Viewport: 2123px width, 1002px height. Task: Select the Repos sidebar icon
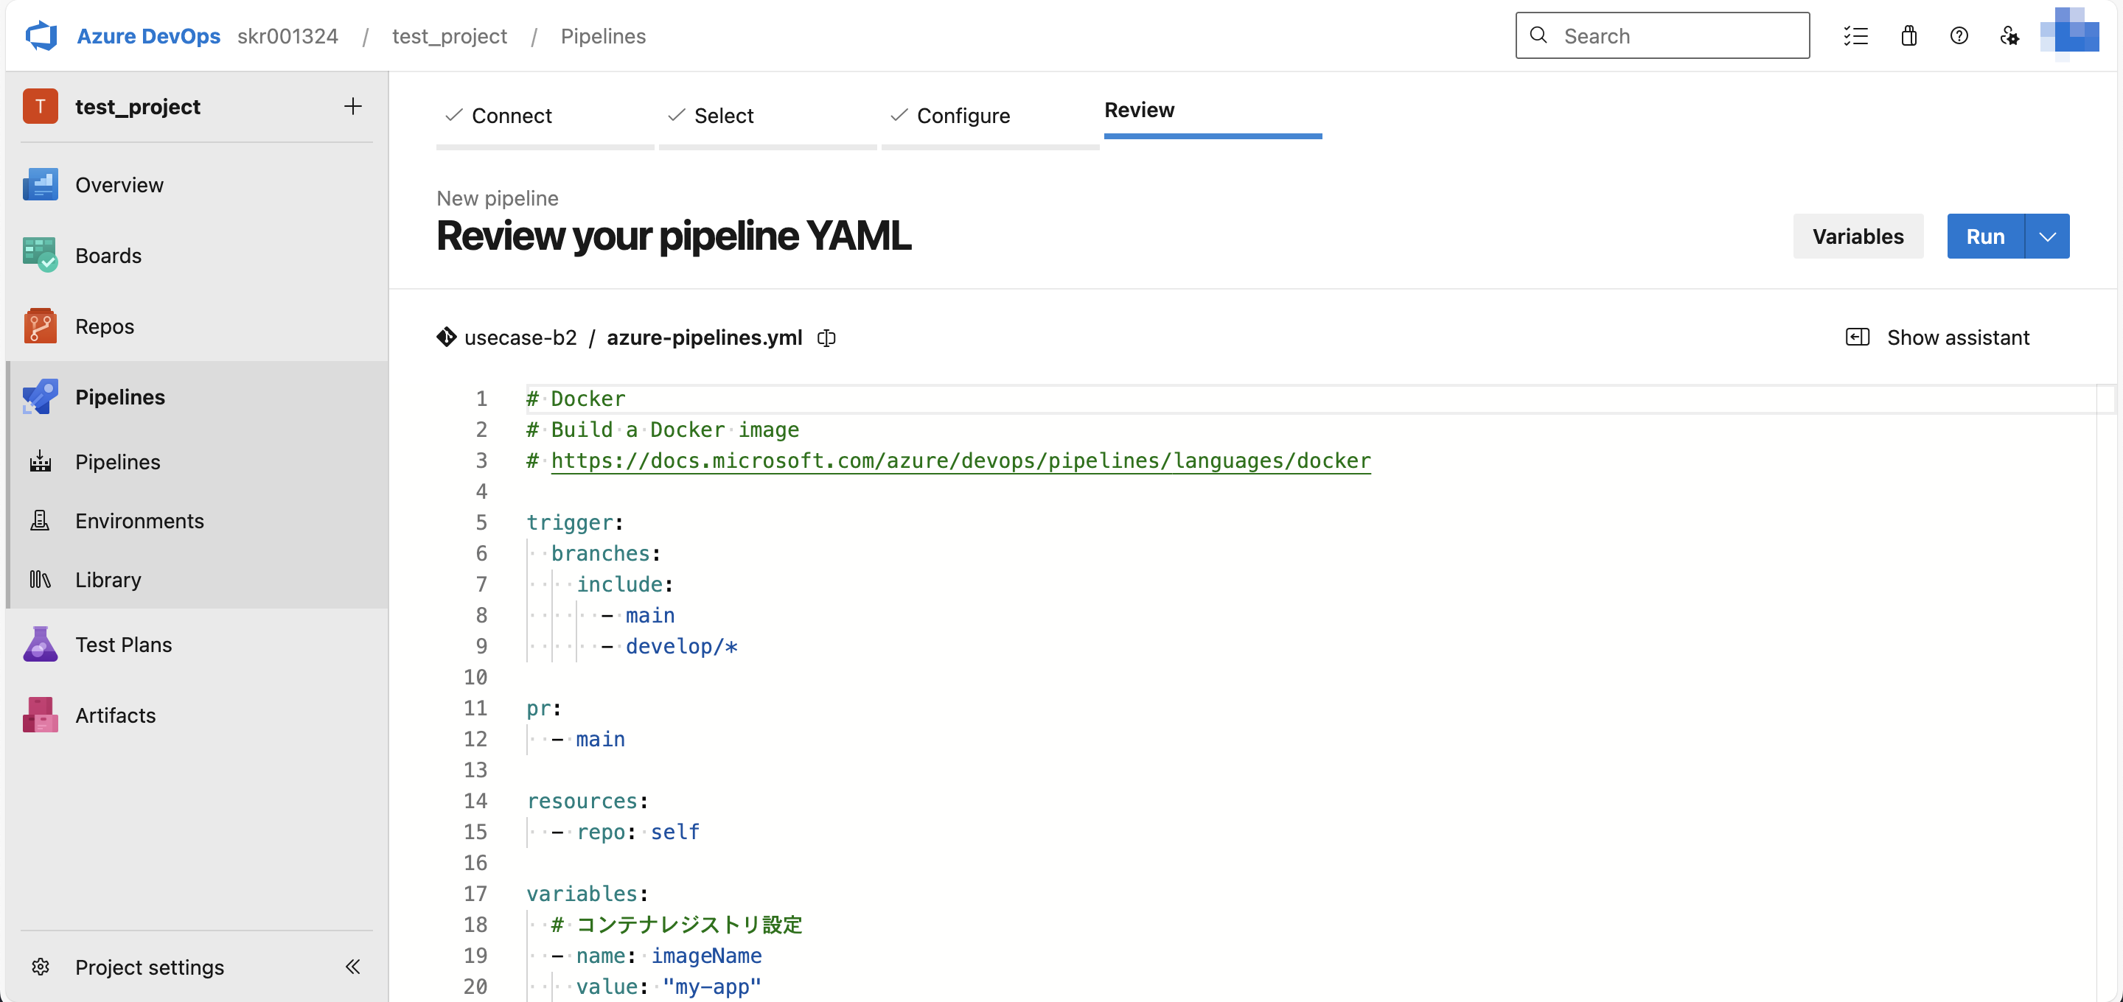click(40, 326)
